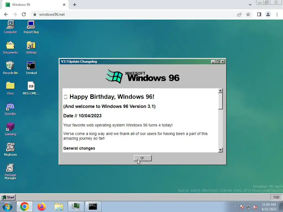Toggle the Chrome side panel
283x212 pixels.
point(259,14)
